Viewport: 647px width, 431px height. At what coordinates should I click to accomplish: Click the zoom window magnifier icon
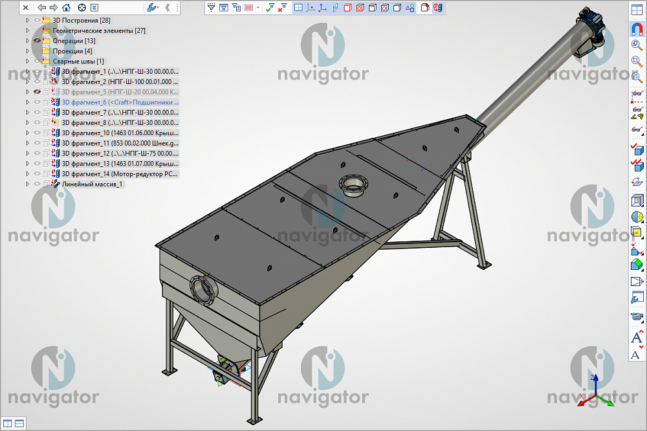click(637, 61)
